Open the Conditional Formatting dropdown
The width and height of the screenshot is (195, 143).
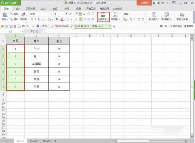(x=154, y=19)
